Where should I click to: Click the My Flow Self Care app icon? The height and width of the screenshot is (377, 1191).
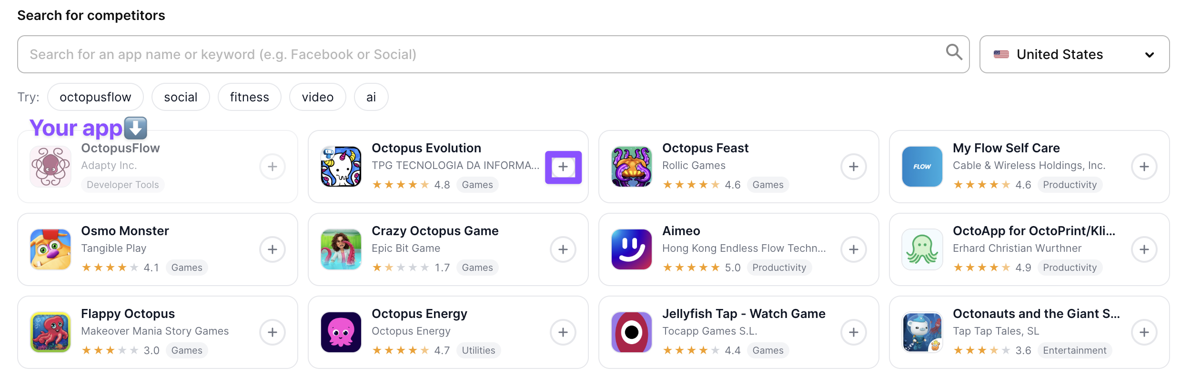tap(922, 167)
